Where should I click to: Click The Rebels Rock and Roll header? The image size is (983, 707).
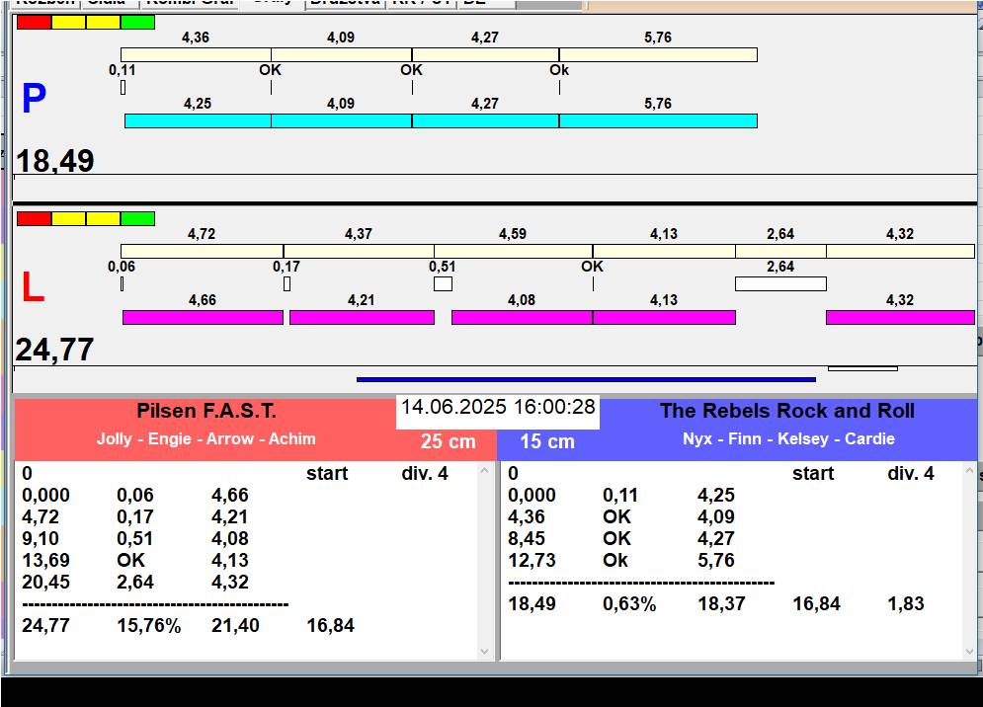click(x=787, y=412)
